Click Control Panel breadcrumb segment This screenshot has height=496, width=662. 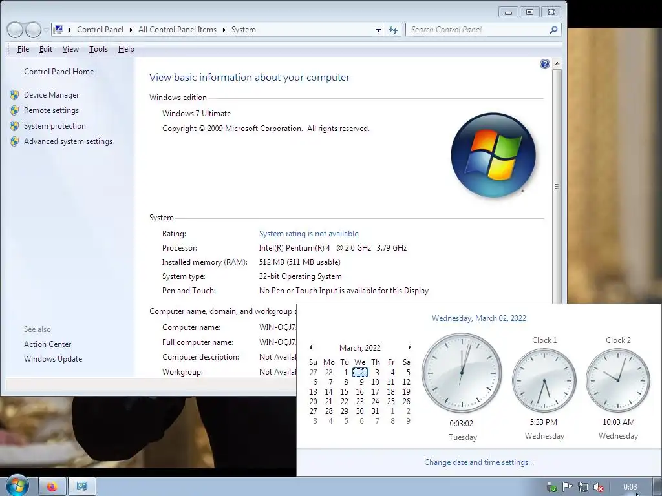(100, 30)
